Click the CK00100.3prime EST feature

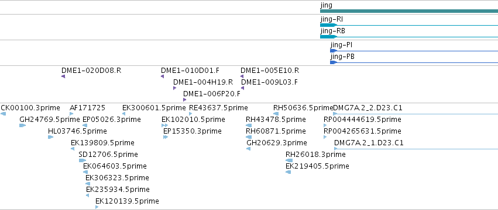(3, 114)
